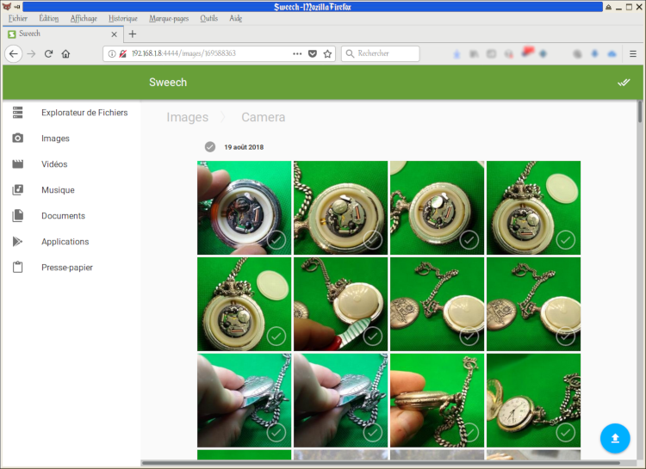Open the Aide menu
Viewport: 646px width, 469px height.
236,18
